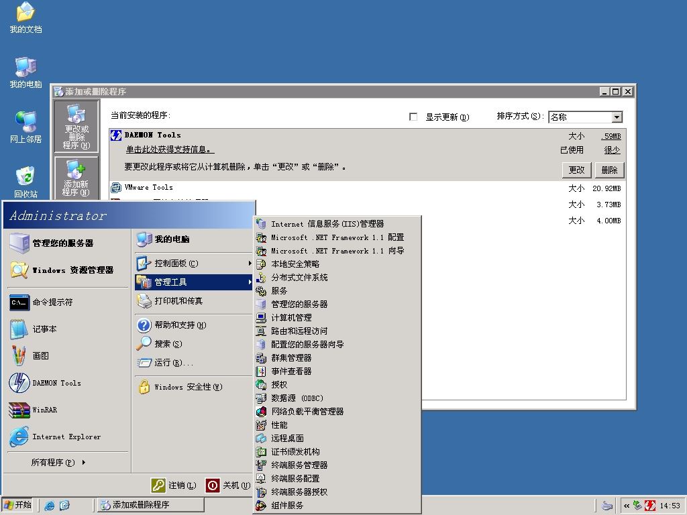Click the 授权 icon in admin tools

coord(261,384)
